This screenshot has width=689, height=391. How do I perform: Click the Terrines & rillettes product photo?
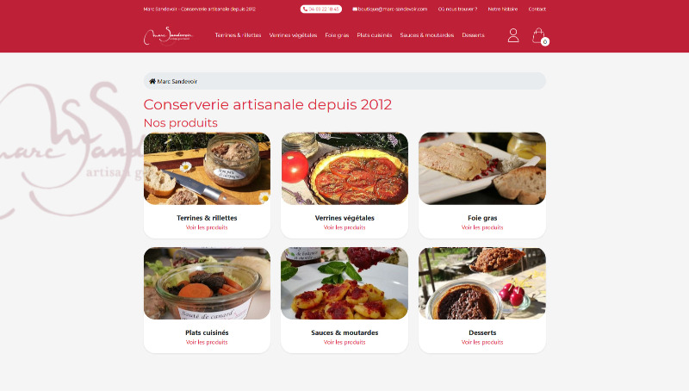207,169
